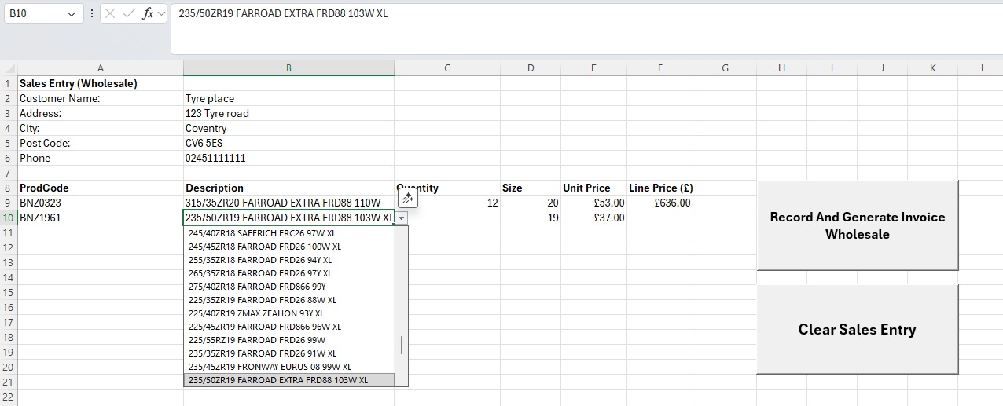Click the BNZ0323 product code cell
This screenshot has height=406, width=1003.
pos(100,203)
